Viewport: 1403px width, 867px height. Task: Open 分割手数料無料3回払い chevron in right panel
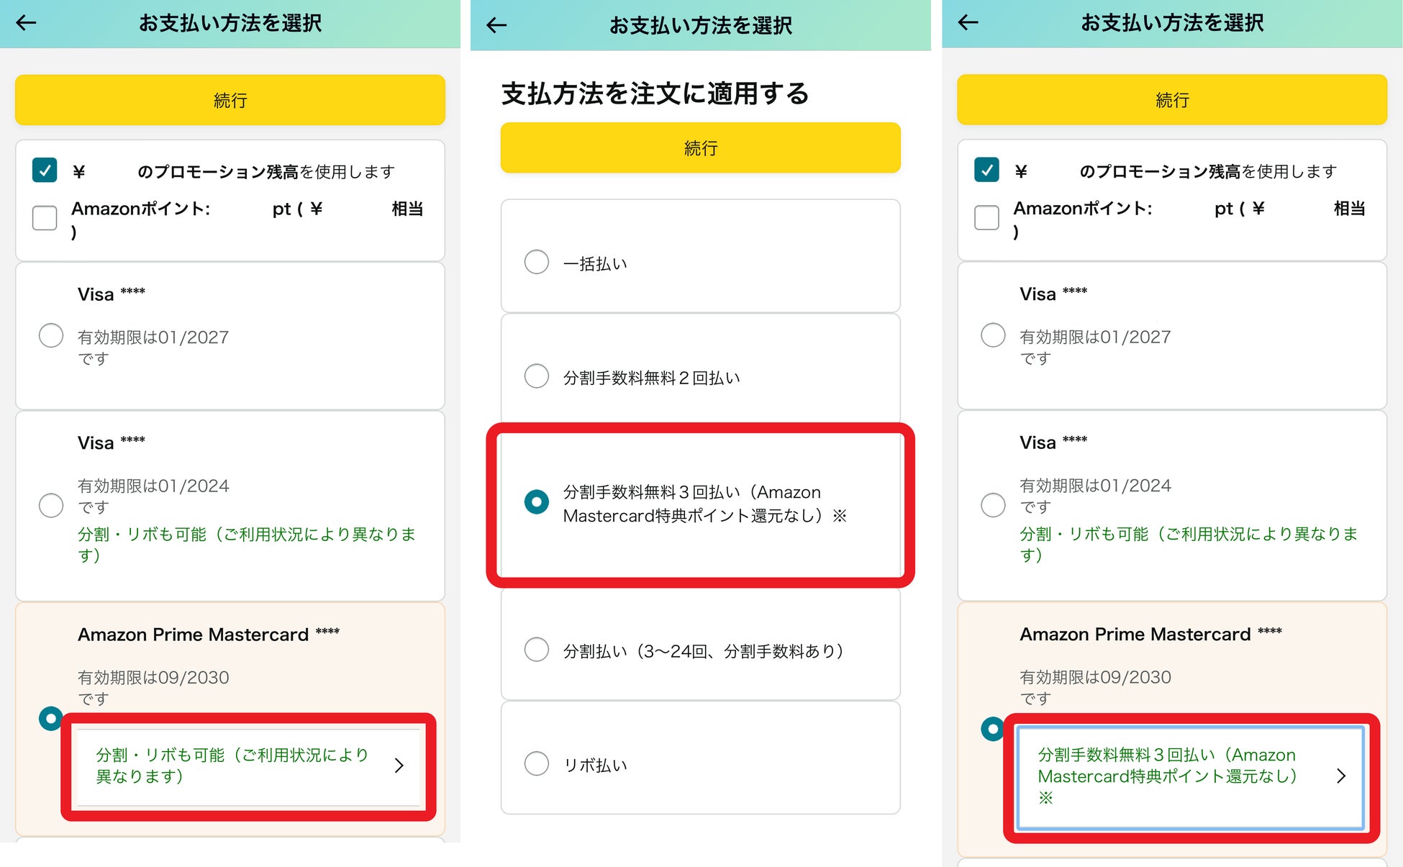point(1340,776)
